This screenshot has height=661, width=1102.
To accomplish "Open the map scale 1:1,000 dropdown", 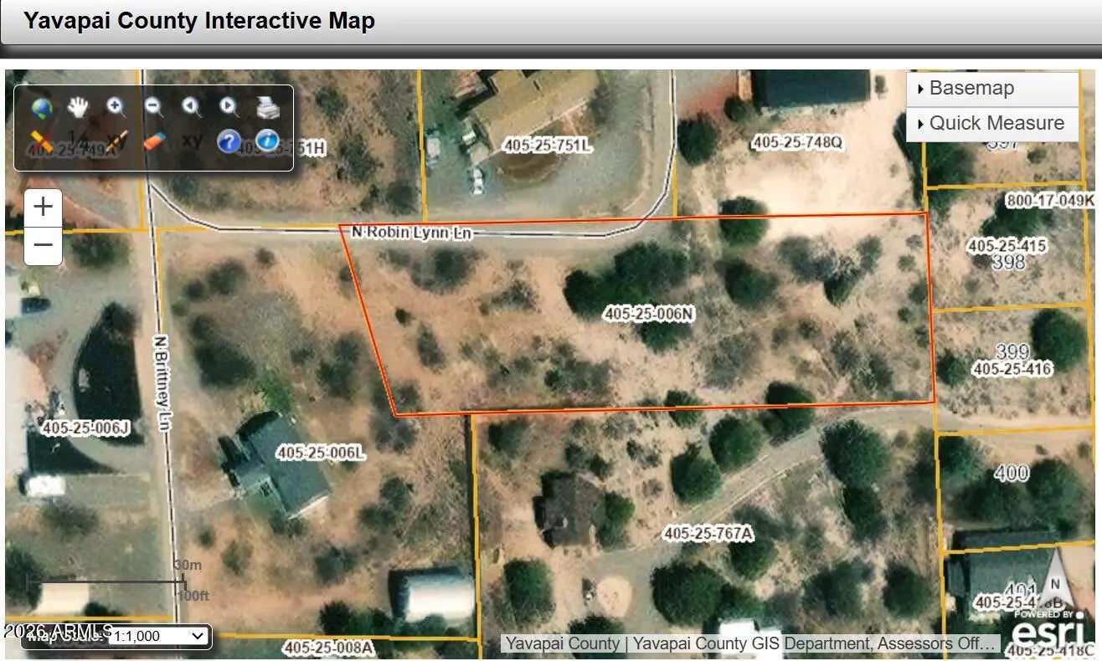I will [158, 636].
